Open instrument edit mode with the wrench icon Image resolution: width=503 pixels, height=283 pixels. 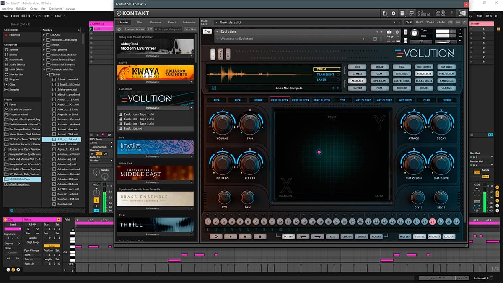(x=207, y=31)
